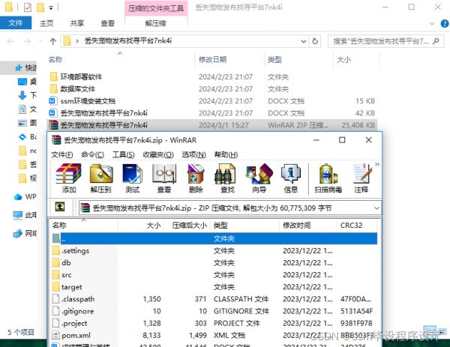450x347 pixels.
Task: Open the Find (查找) binoculars tool
Action: tap(227, 178)
